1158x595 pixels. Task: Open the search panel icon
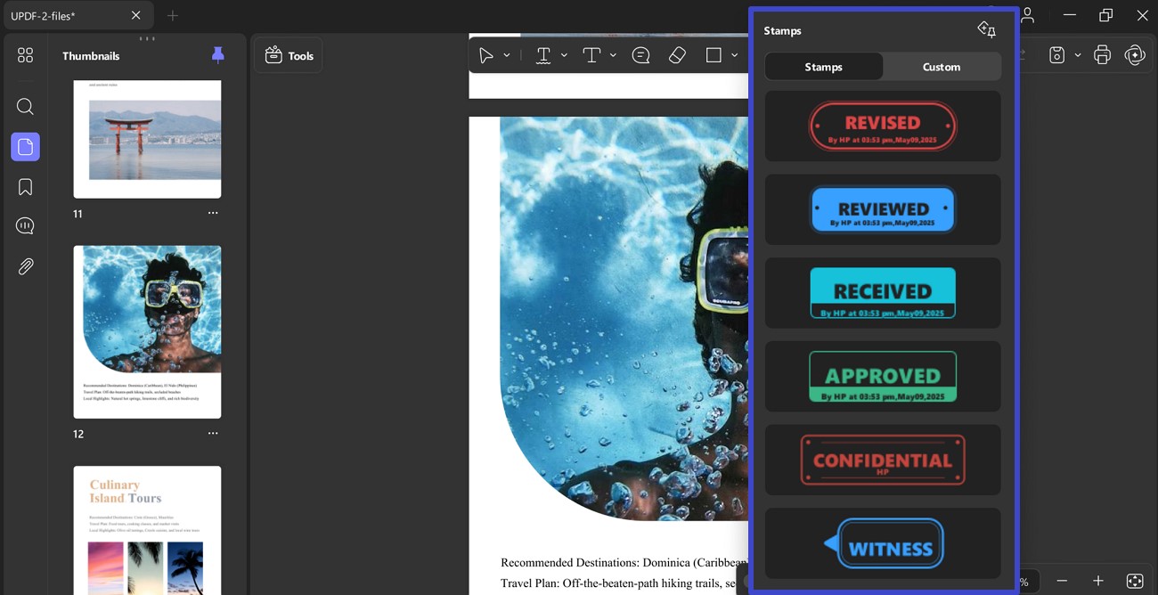coord(25,107)
